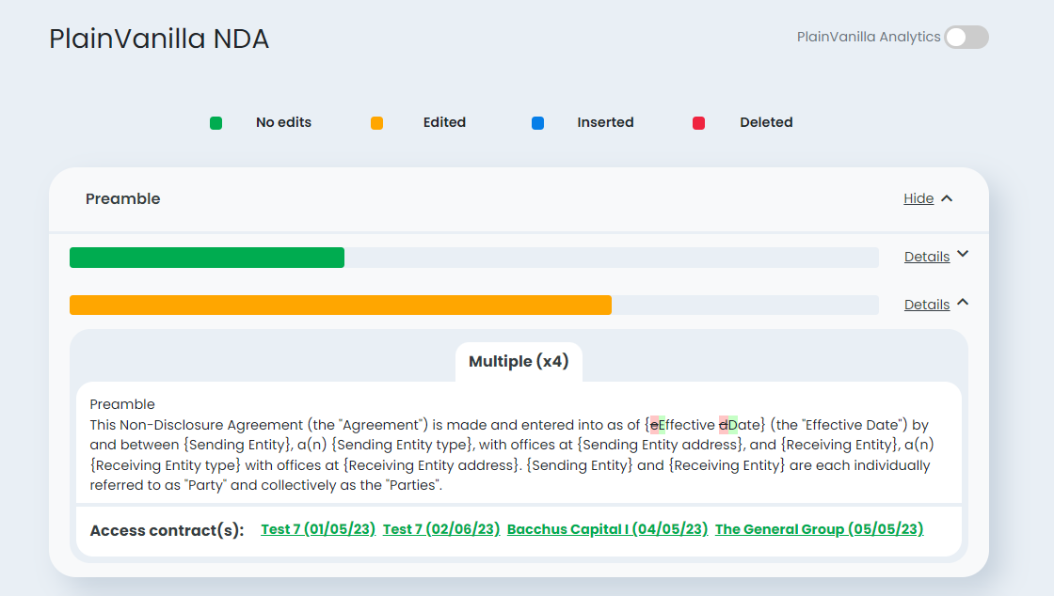
Task: Collapse Preamble using the chevron beside Hide
Action: [947, 198]
